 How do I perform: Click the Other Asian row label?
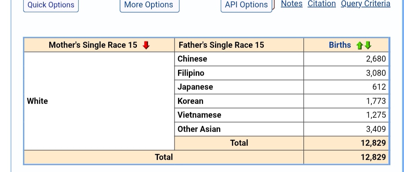click(x=199, y=129)
